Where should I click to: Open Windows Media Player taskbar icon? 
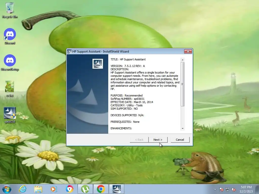click(54, 189)
